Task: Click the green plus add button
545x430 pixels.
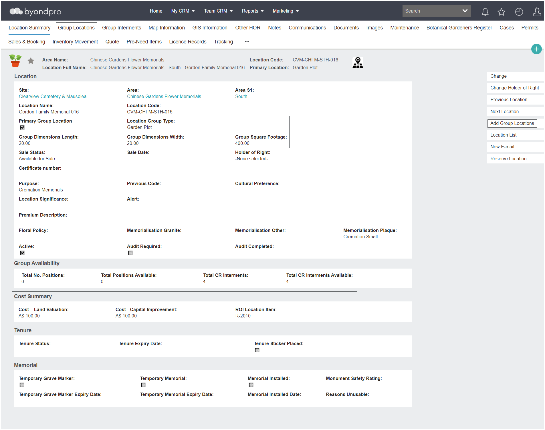Action: click(536, 49)
